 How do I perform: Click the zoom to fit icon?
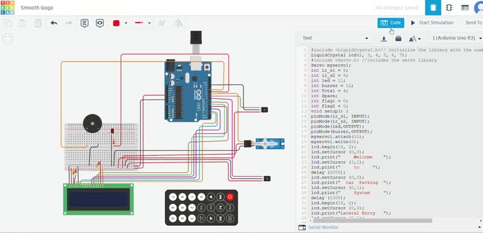pos(7,38)
